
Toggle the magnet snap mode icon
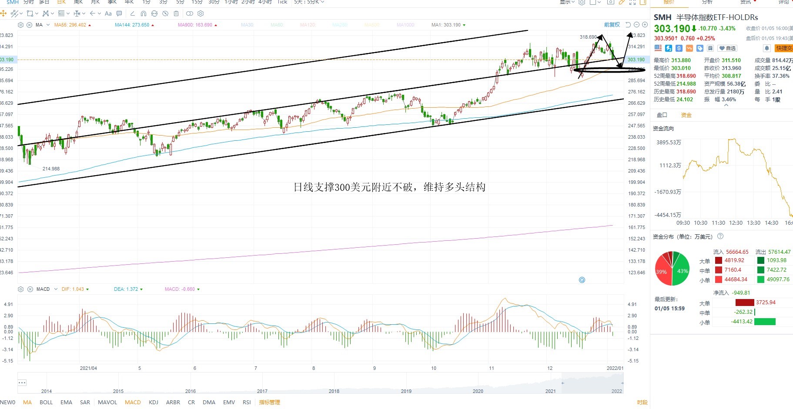click(144, 13)
